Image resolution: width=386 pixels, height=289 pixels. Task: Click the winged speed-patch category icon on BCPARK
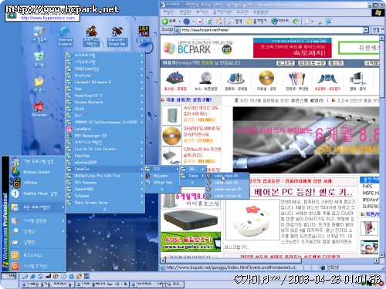[x=327, y=79]
